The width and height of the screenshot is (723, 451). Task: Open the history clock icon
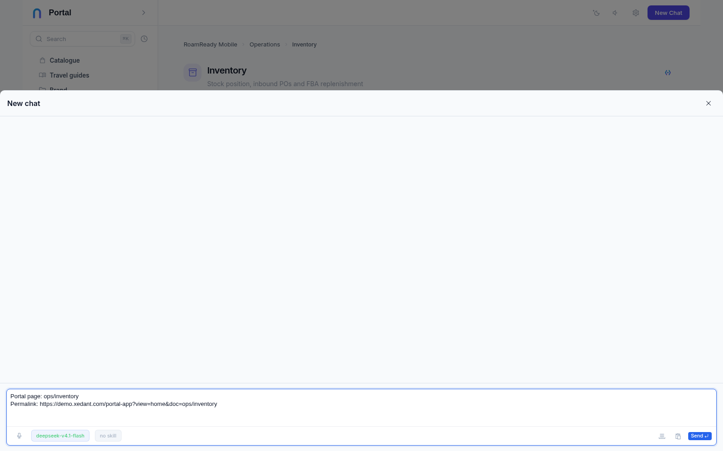pyautogui.click(x=144, y=39)
